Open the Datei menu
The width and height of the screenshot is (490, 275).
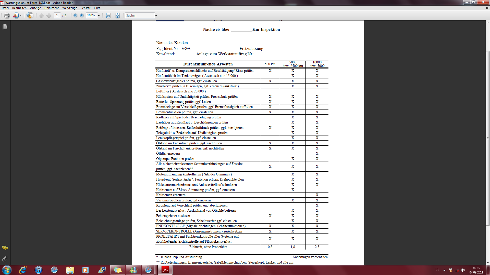click(5, 8)
